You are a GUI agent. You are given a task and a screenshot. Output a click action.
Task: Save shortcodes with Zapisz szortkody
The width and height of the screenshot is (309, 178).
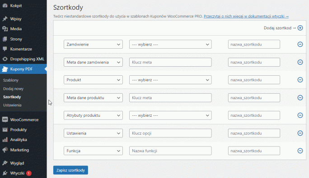pyautogui.click(x=70, y=170)
